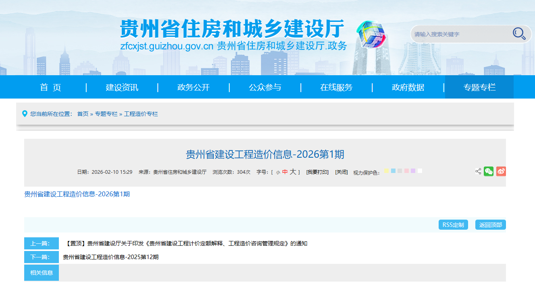Share the article via Weibo icon
535x286 pixels.
[x=501, y=171]
